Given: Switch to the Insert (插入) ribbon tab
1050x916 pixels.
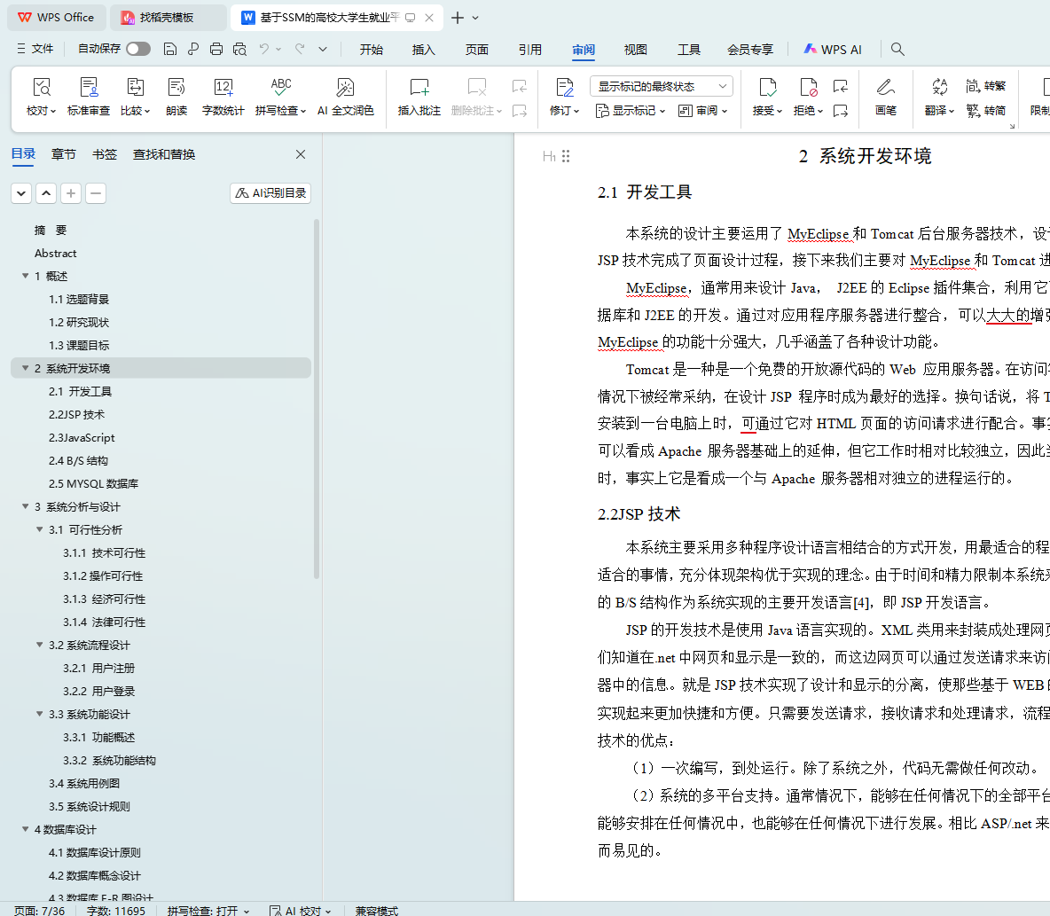Looking at the screenshot, I should [424, 50].
